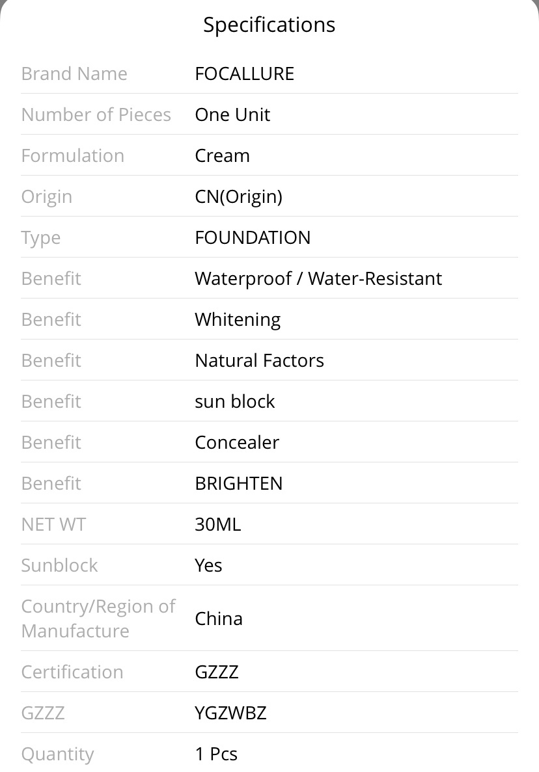Tap the CN(Origin) value

click(238, 197)
